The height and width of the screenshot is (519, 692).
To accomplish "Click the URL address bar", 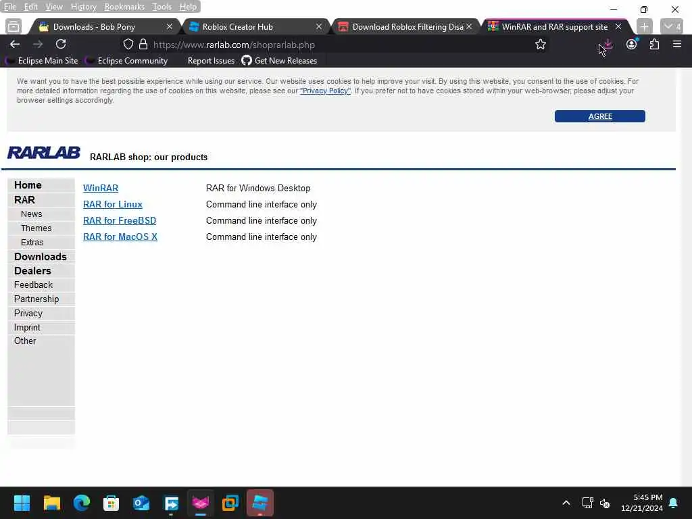I will 335,45.
